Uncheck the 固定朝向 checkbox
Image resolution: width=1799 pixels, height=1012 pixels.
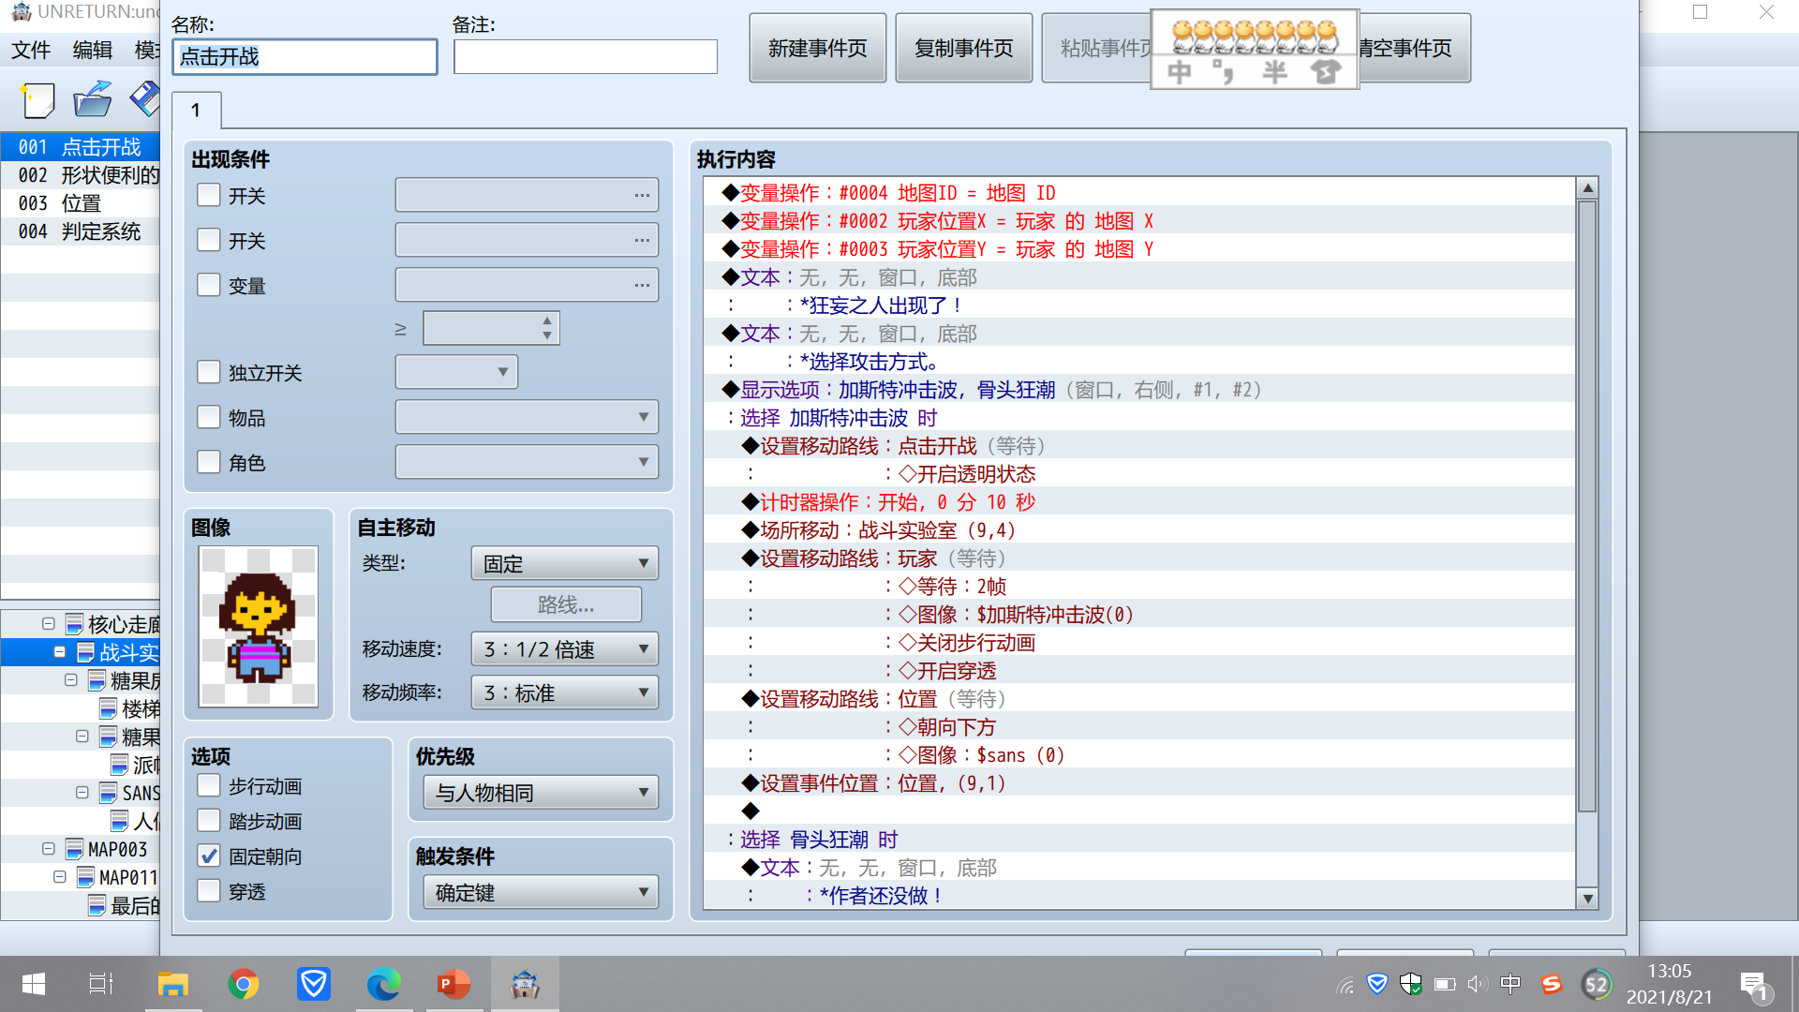[209, 856]
